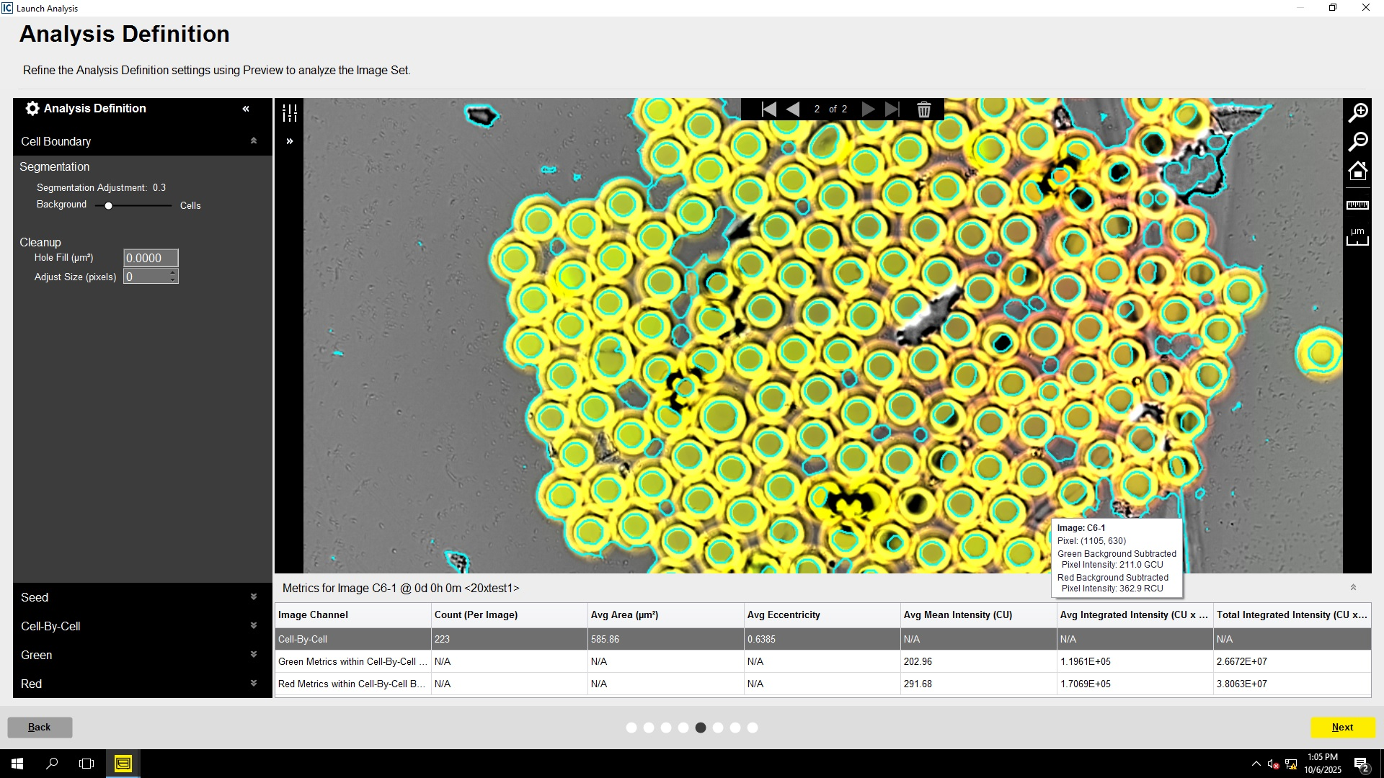Open the Red settings section

point(254,684)
